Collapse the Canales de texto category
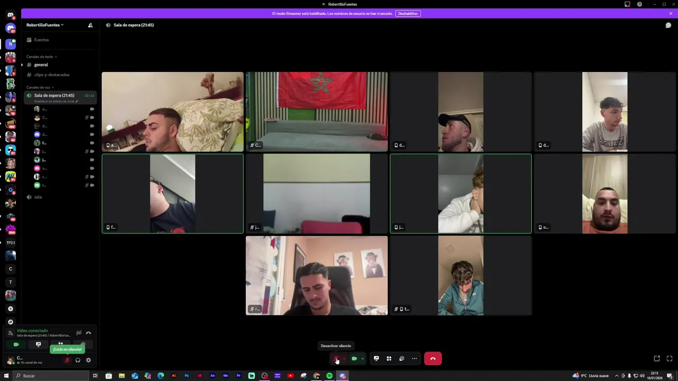Viewport: 678px width, 381px height. coord(41,57)
